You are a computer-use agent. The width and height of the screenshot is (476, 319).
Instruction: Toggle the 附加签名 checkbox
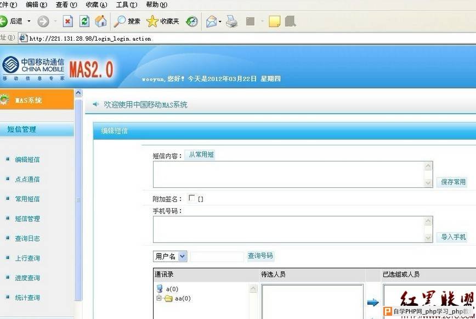click(191, 198)
